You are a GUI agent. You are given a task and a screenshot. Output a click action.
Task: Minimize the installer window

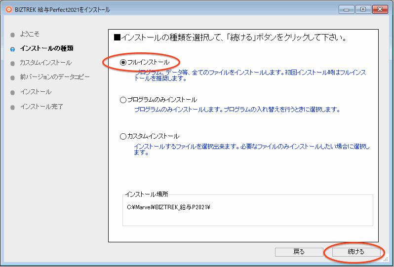(347, 9)
